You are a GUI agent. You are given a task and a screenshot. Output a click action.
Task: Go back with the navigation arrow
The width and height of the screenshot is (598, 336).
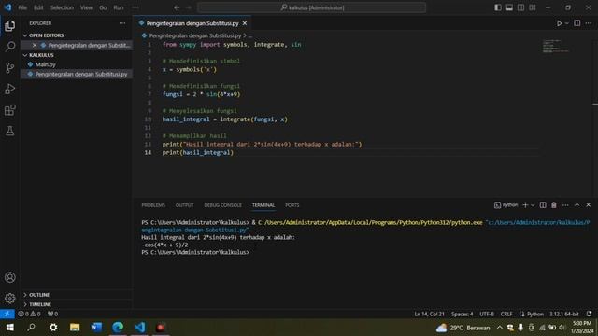click(x=177, y=7)
